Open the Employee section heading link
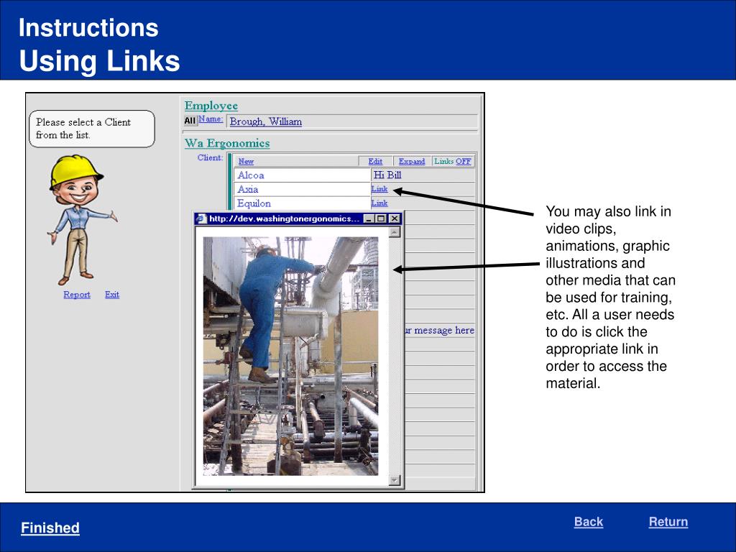 coord(211,106)
